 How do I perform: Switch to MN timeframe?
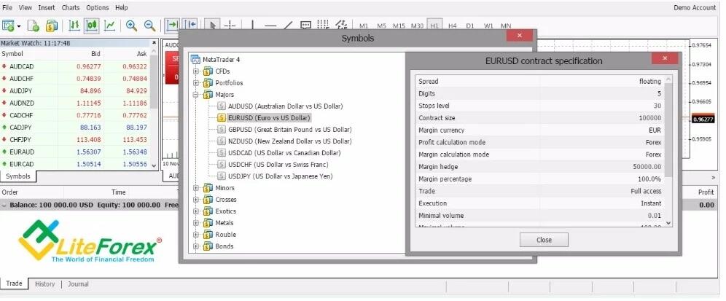506,26
